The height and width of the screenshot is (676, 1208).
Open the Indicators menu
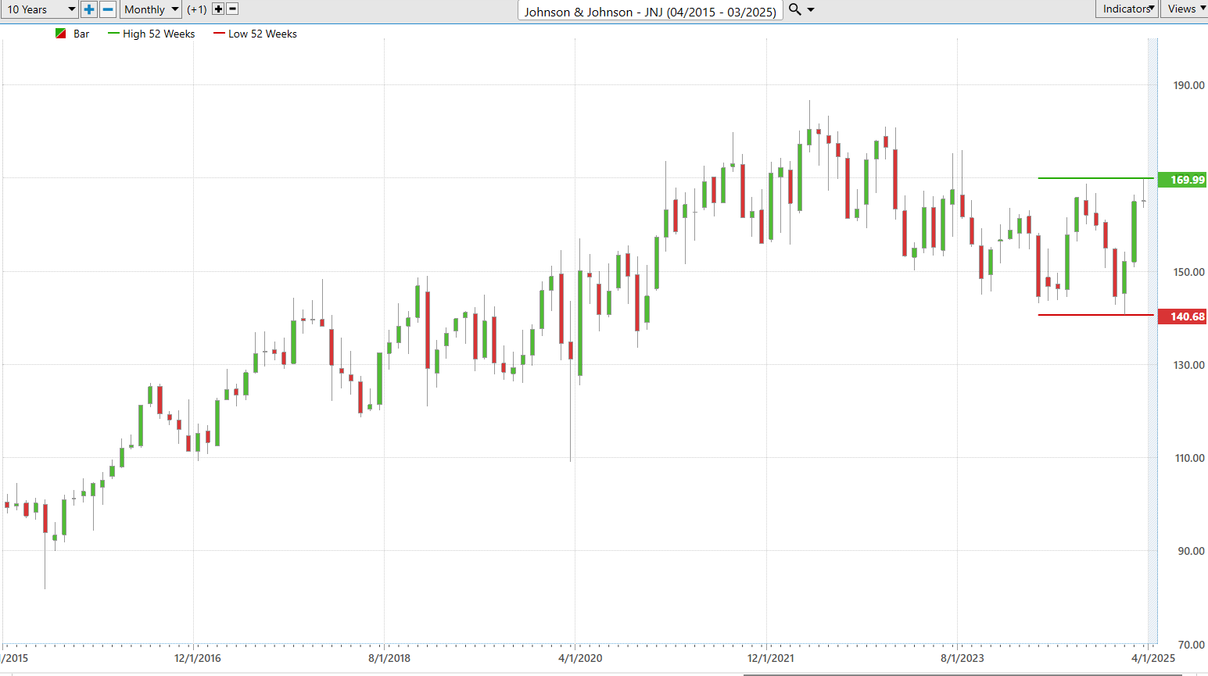[x=1127, y=9]
